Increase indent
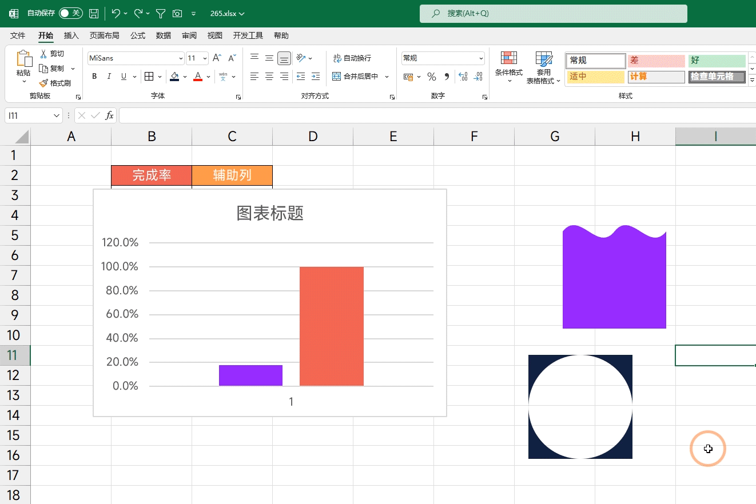Image resolution: width=756 pixels, height=504 pixels. tap(316, 77)
